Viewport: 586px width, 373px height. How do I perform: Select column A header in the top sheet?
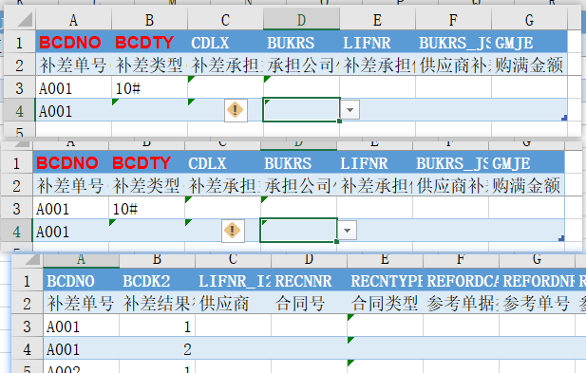[74, 20]
